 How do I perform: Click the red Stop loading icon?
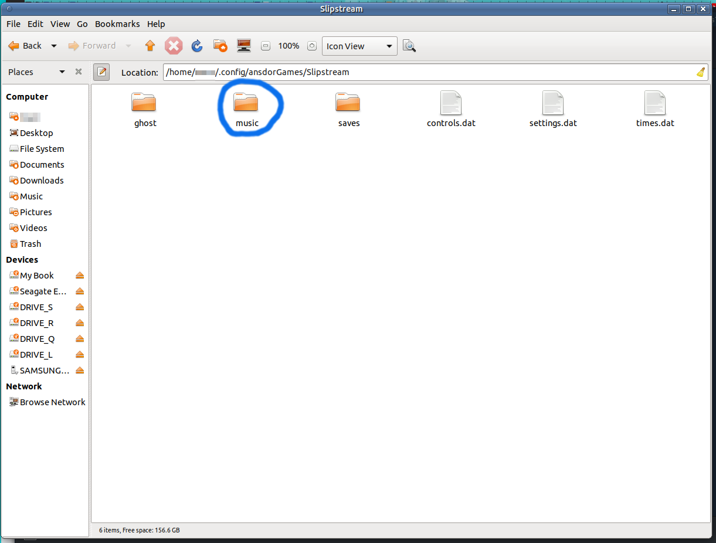[x=174, y=46]
